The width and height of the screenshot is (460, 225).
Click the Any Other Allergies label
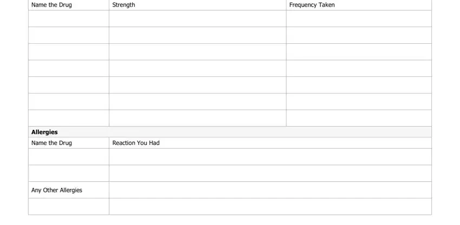pos(57,190)
